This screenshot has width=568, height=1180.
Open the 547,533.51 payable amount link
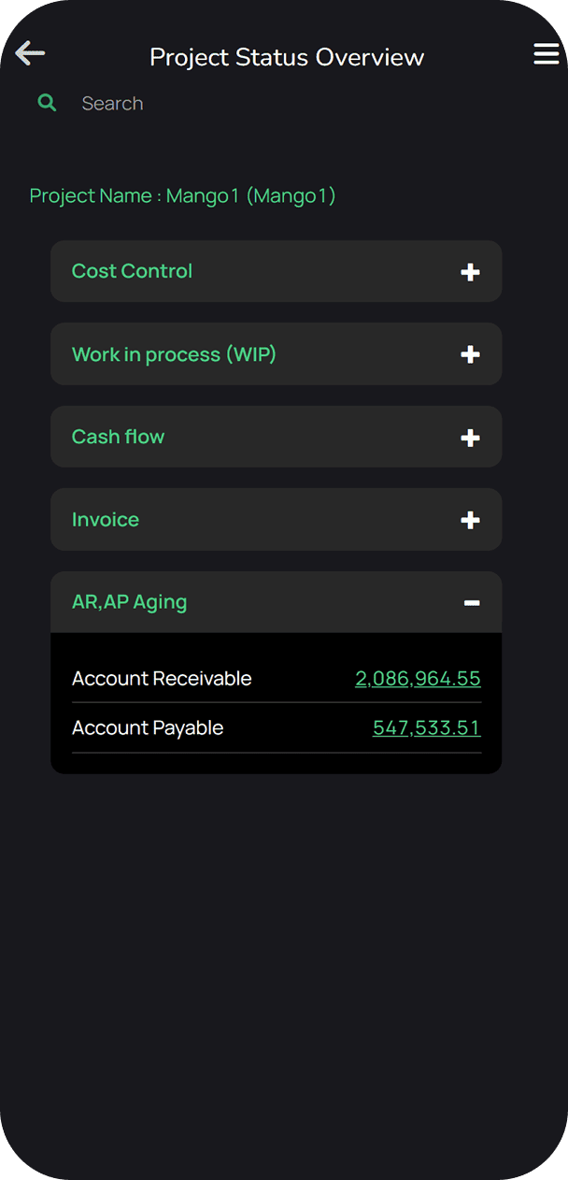click(426, 728)
